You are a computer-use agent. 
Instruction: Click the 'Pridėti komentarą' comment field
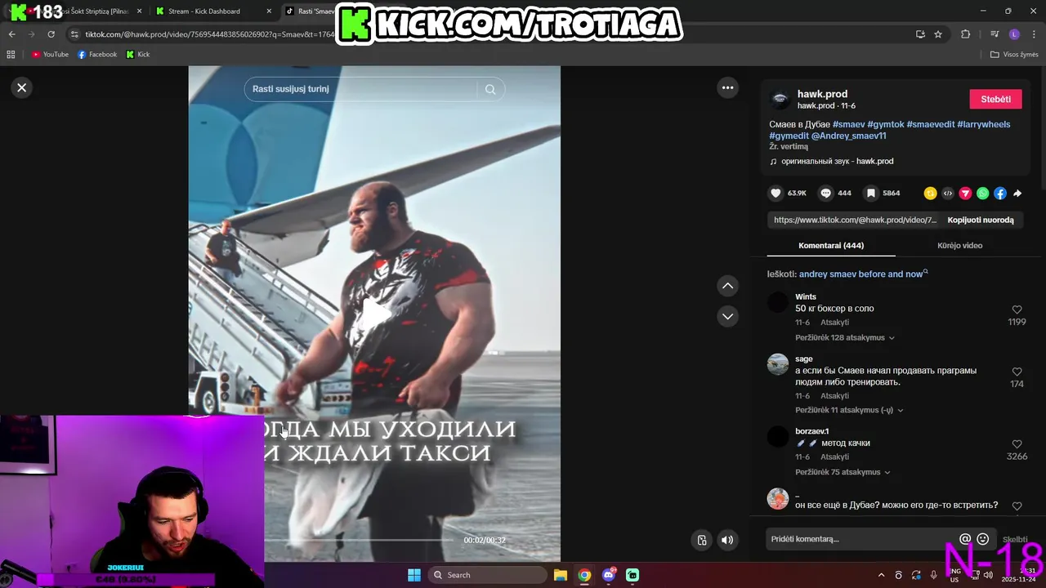click(x=858, y=539)
